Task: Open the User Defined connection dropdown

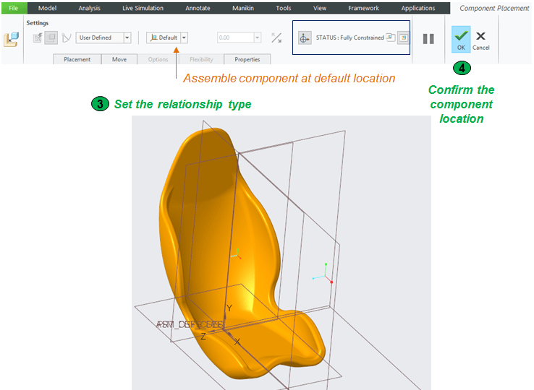Action: 127,38
